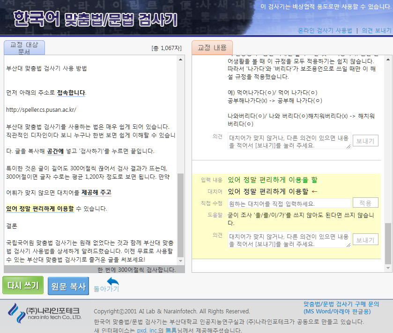Viewport: 393px width, 333px height.
Task: Click the 보내기 button in the yellow correction box
Action: [365, 240]
